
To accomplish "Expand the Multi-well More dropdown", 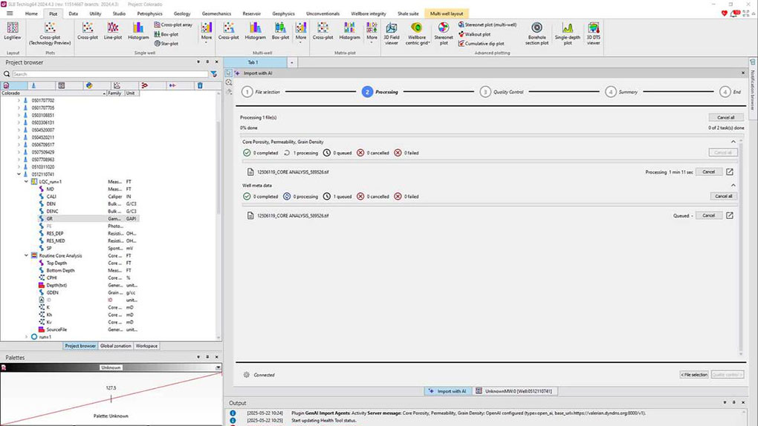I will pos(301,33).
